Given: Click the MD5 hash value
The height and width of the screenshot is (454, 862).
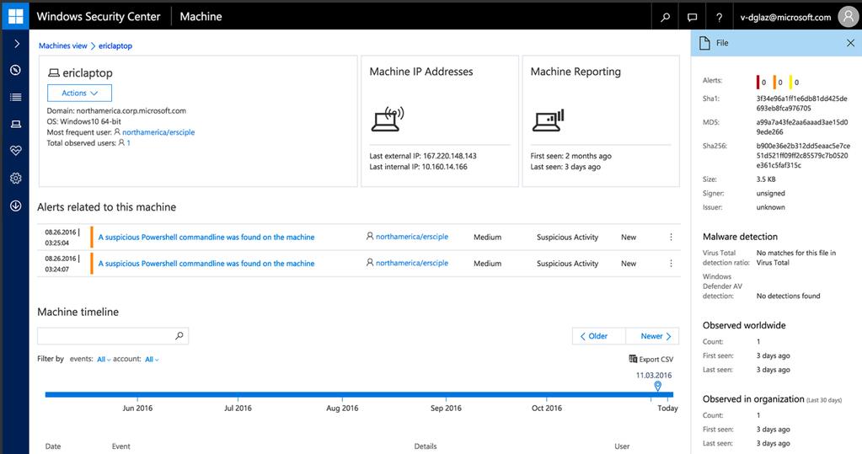Looking at the screenshot, I should (801, 127).
